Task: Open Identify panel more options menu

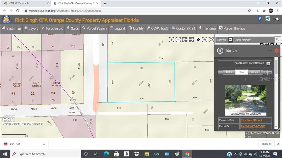Action: [x=270, y=51]
